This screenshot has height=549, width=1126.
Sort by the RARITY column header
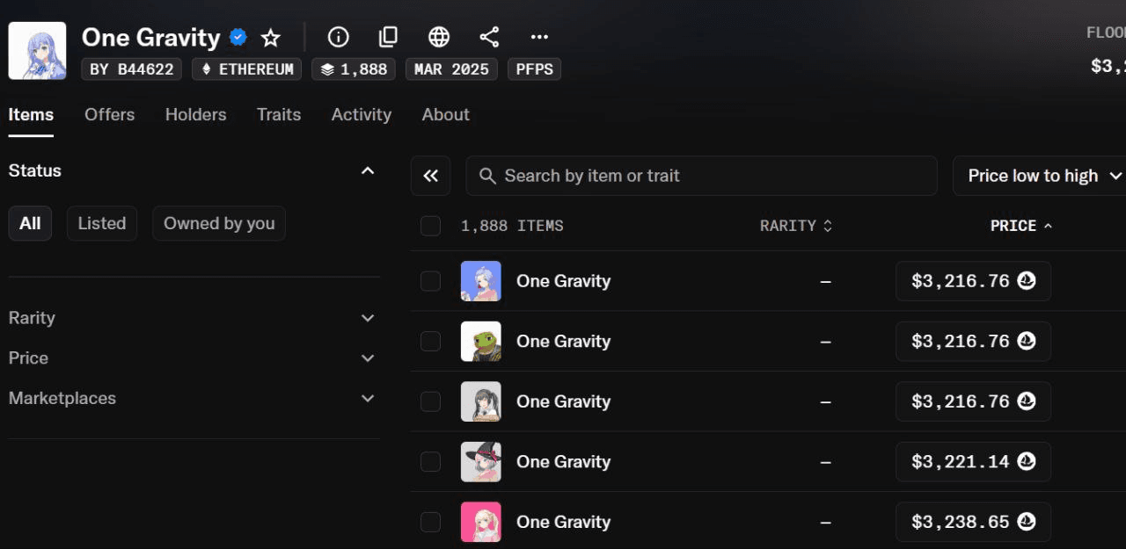click(796, 226)
